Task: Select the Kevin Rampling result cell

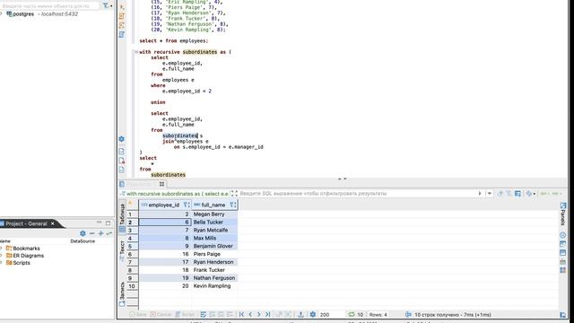Action: pos(215,286)
